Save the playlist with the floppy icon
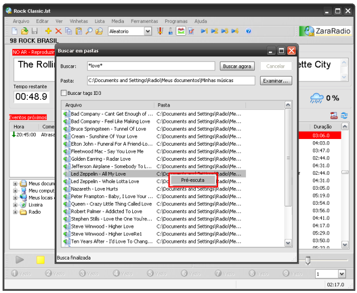 point(35,31)
